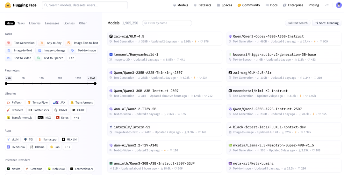Open Enterprise in the top navigation

[293, 5]
